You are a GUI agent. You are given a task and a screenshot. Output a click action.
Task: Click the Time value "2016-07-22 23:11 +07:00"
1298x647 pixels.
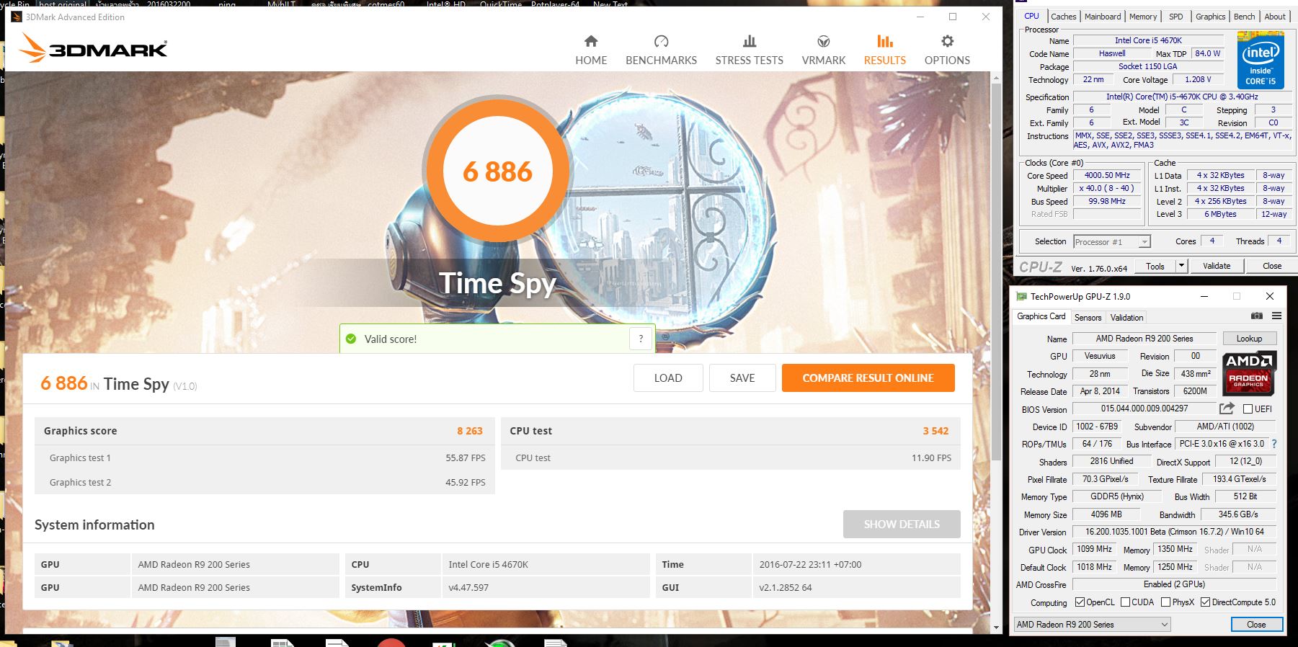point(810,565)
